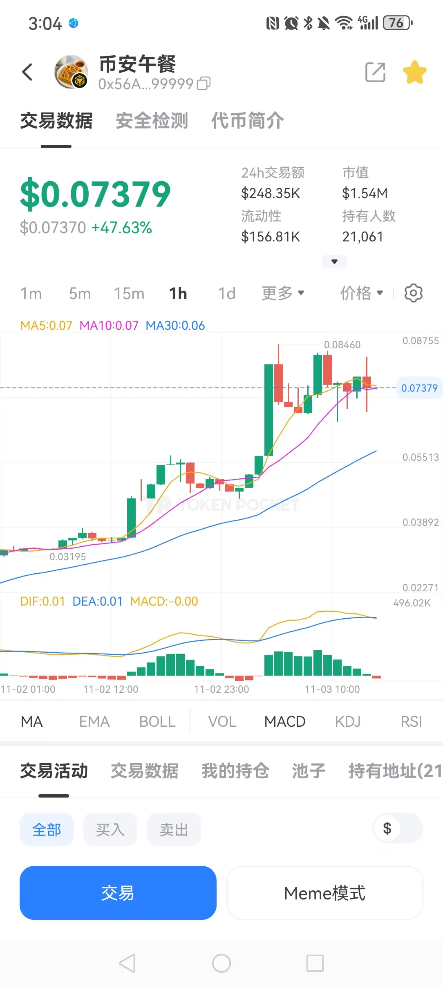This screenshot has width=443, height=987.
Task: Tap the MA30:0.06 legend label
Action: pyautogui.click(x=175, y=325)
